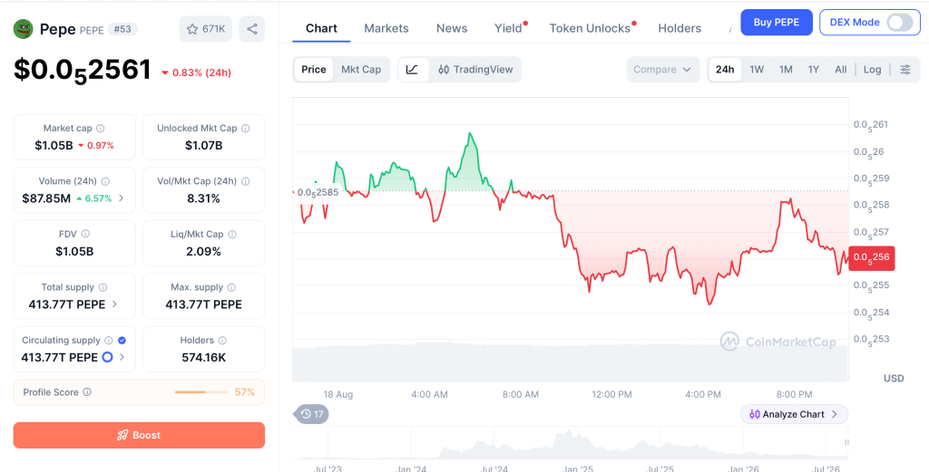The width and height of the screenshot is (929, 472).
Task: Add Pepe to watchlist star icon
Action: [x=192, y=29]
